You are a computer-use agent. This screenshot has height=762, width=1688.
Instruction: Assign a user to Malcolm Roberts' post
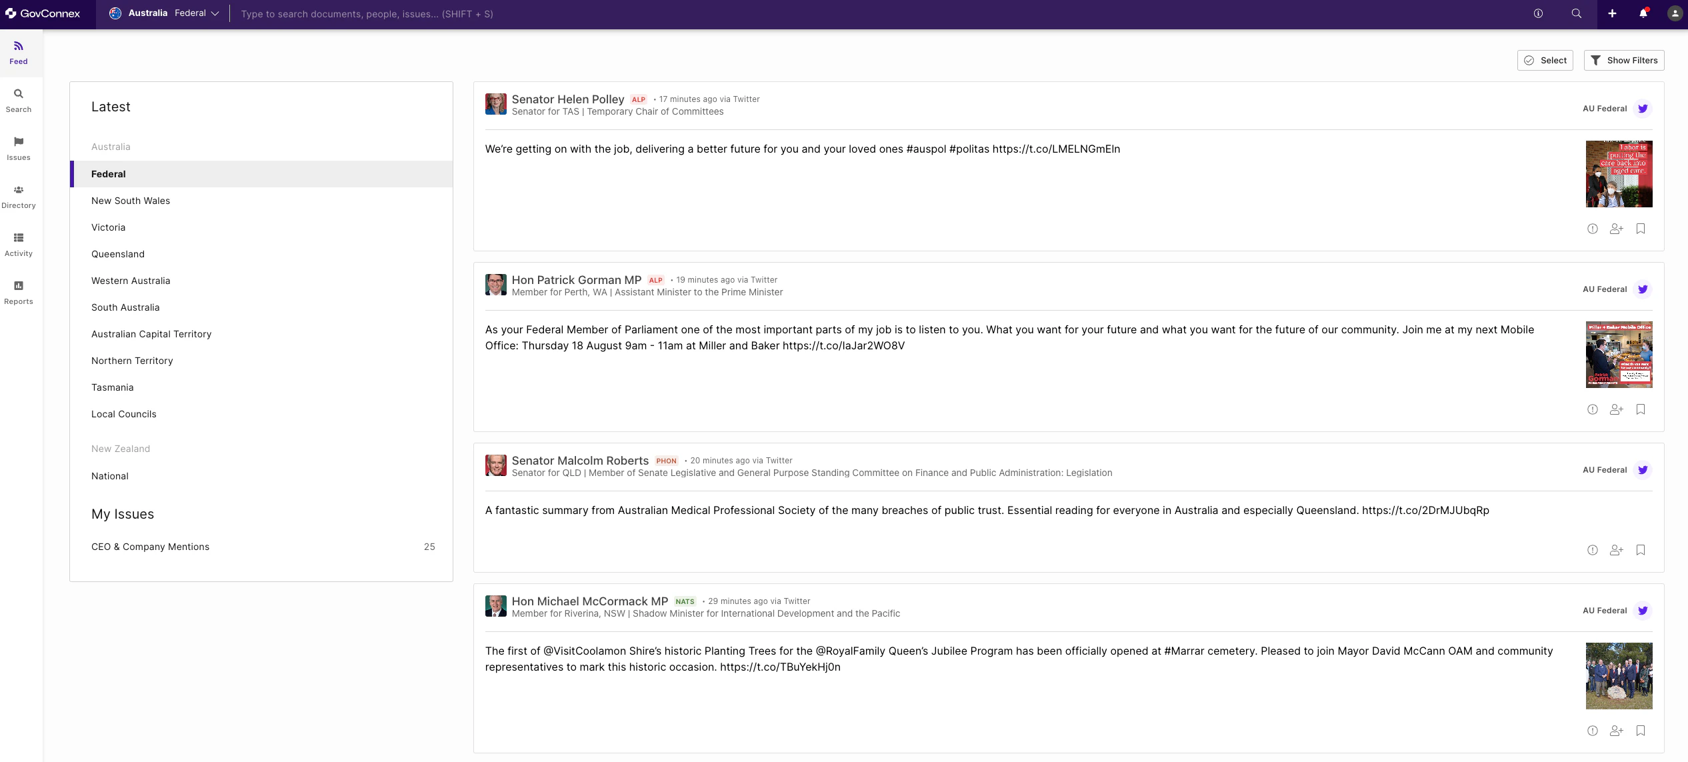click(1616, 550)
